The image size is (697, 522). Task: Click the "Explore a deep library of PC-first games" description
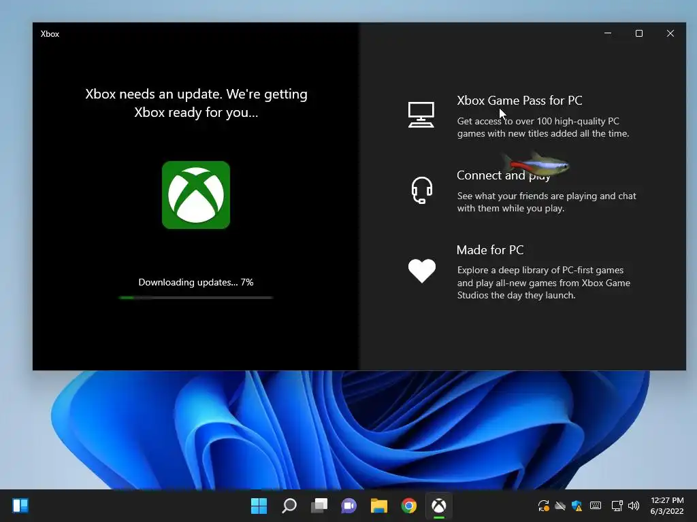pos(544,283)
